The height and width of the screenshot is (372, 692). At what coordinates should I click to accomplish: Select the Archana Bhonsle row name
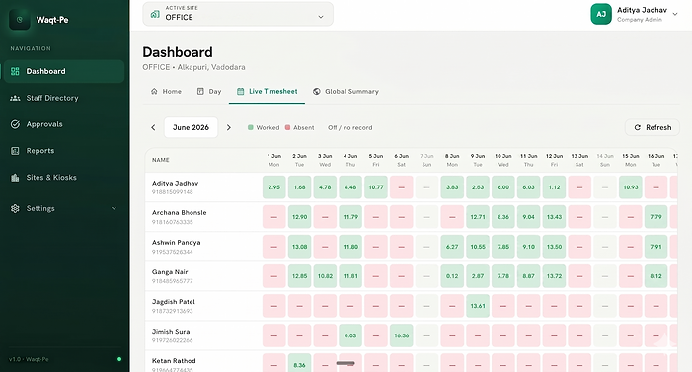click(180, 212)
